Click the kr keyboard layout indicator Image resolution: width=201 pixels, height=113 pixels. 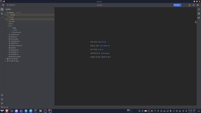pos(180,111)
